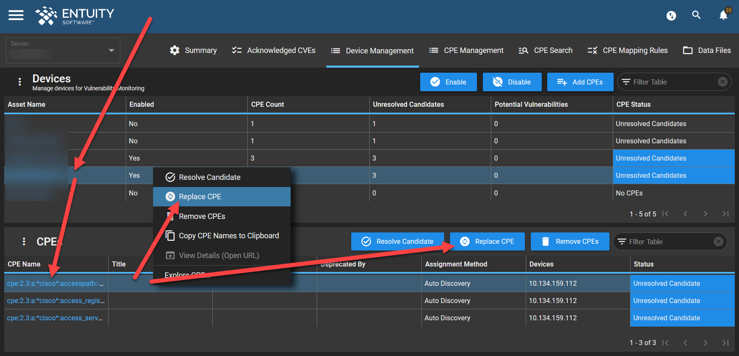Screen dimensions: 739x356
Task: Choose Resolve Candidate in context menu
Action: 222,177
